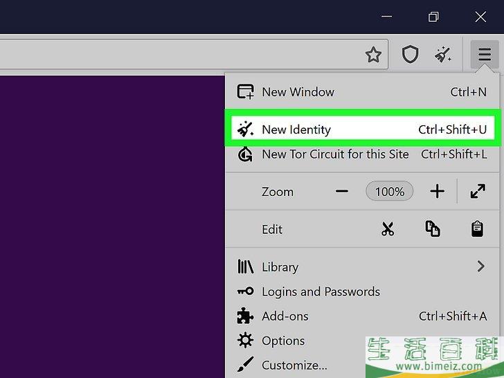This screenshot has width=504, height=378.
Task: Choose New Identity from the menu
Action: tap(362, 129)
